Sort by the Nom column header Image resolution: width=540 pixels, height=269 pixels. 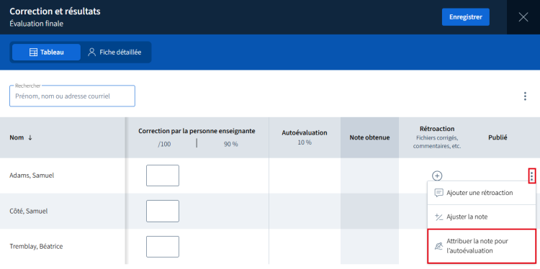[x=21, y=137]
